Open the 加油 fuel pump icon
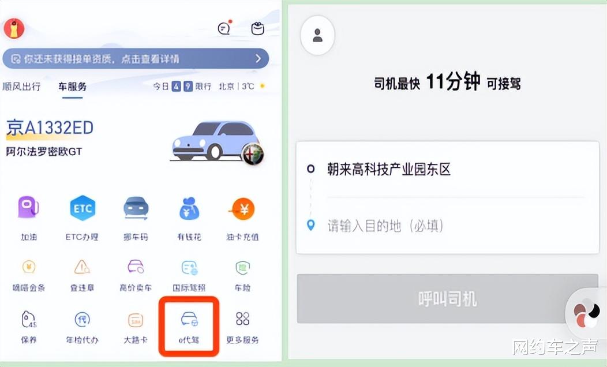Viewport: 607px width, 367px height. tap(28, 208)
